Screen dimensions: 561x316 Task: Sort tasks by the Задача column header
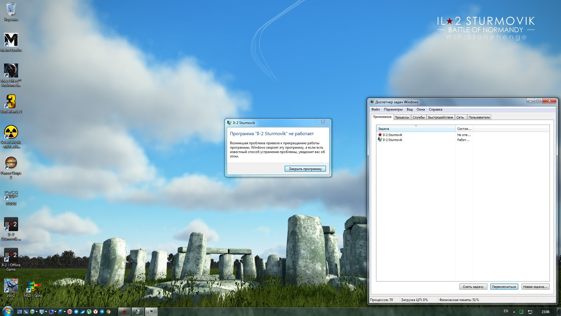[416, 129]
